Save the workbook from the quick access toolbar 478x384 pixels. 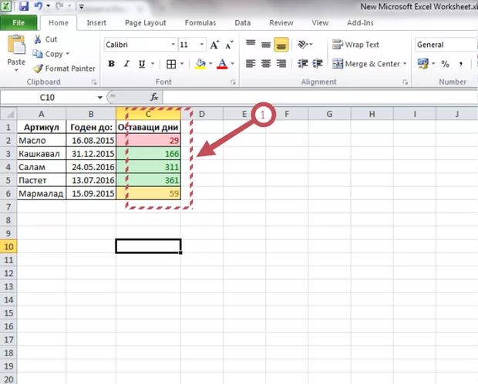(24, 5)
